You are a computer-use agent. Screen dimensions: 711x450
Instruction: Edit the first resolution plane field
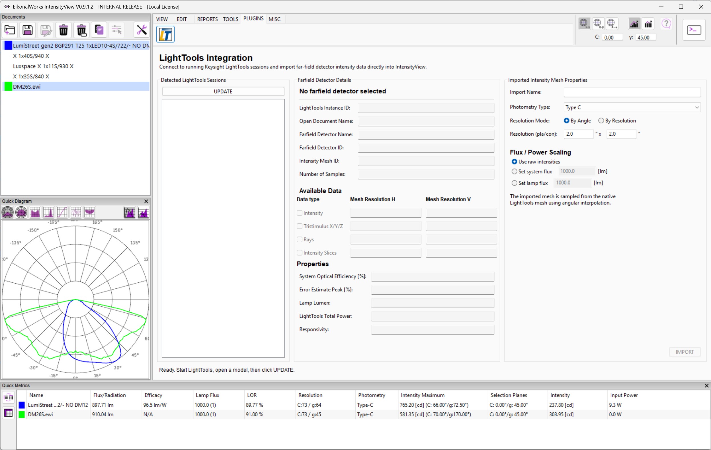tap(578, 134)
